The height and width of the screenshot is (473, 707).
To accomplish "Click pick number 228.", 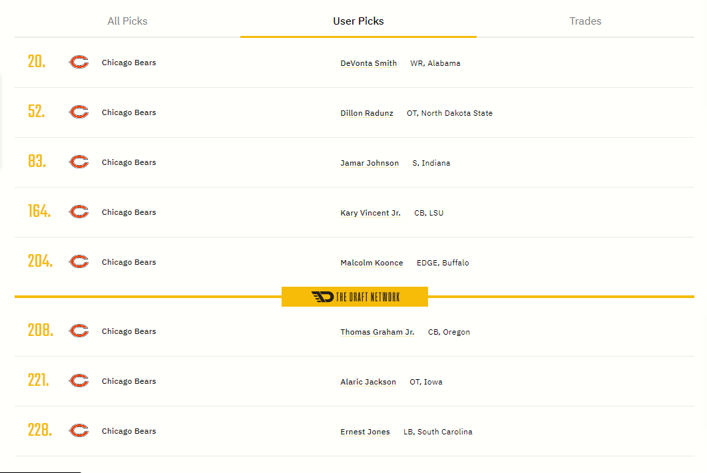I will click(40, 430).
